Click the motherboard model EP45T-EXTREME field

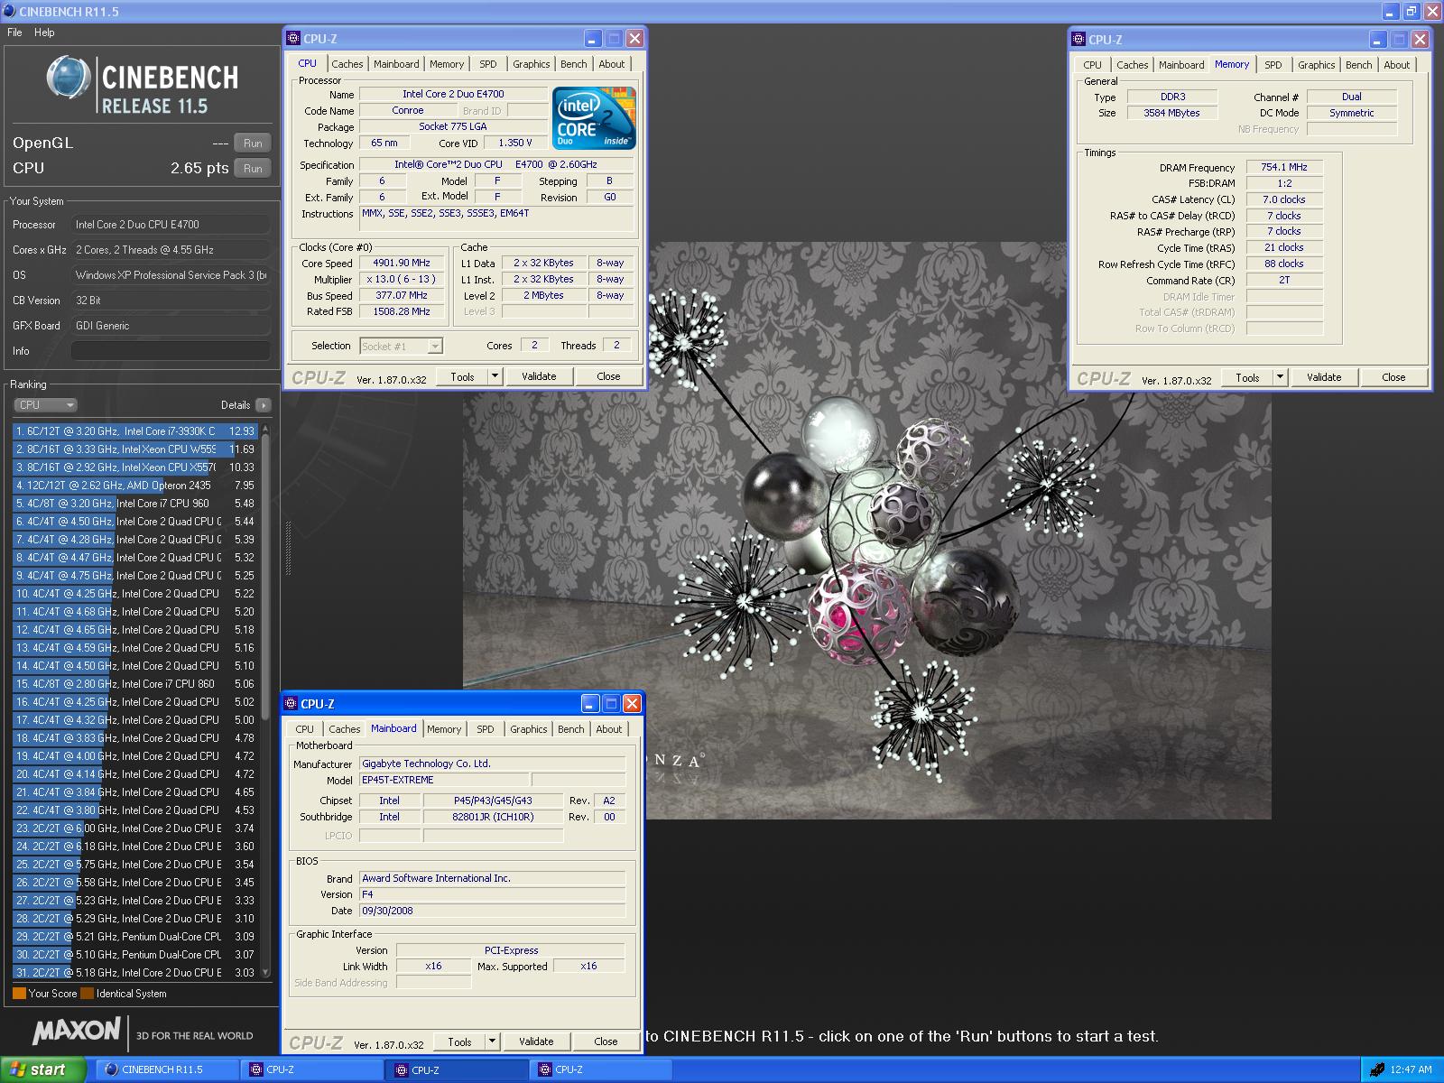[x=443, y=780]
